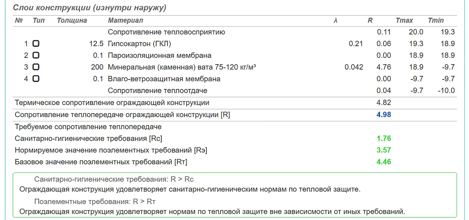Screen dimensions: 469x220
Task: Click the Пароизоляционная мембрана material name
Action: (x=159, y=55)
